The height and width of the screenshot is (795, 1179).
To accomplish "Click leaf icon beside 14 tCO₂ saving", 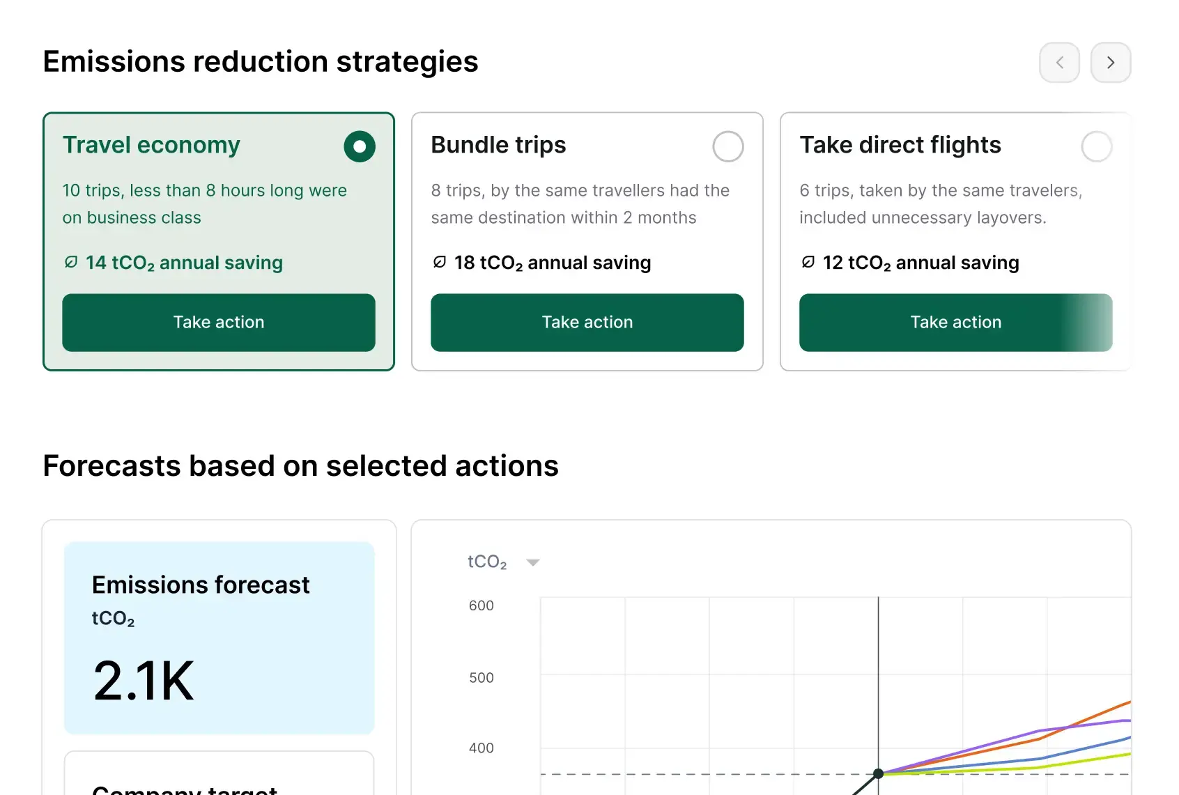I will click(x=71, y=263).
